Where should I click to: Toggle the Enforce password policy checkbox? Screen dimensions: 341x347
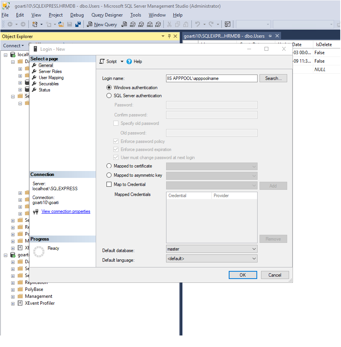pyautogui.click(x=116, y=141)
